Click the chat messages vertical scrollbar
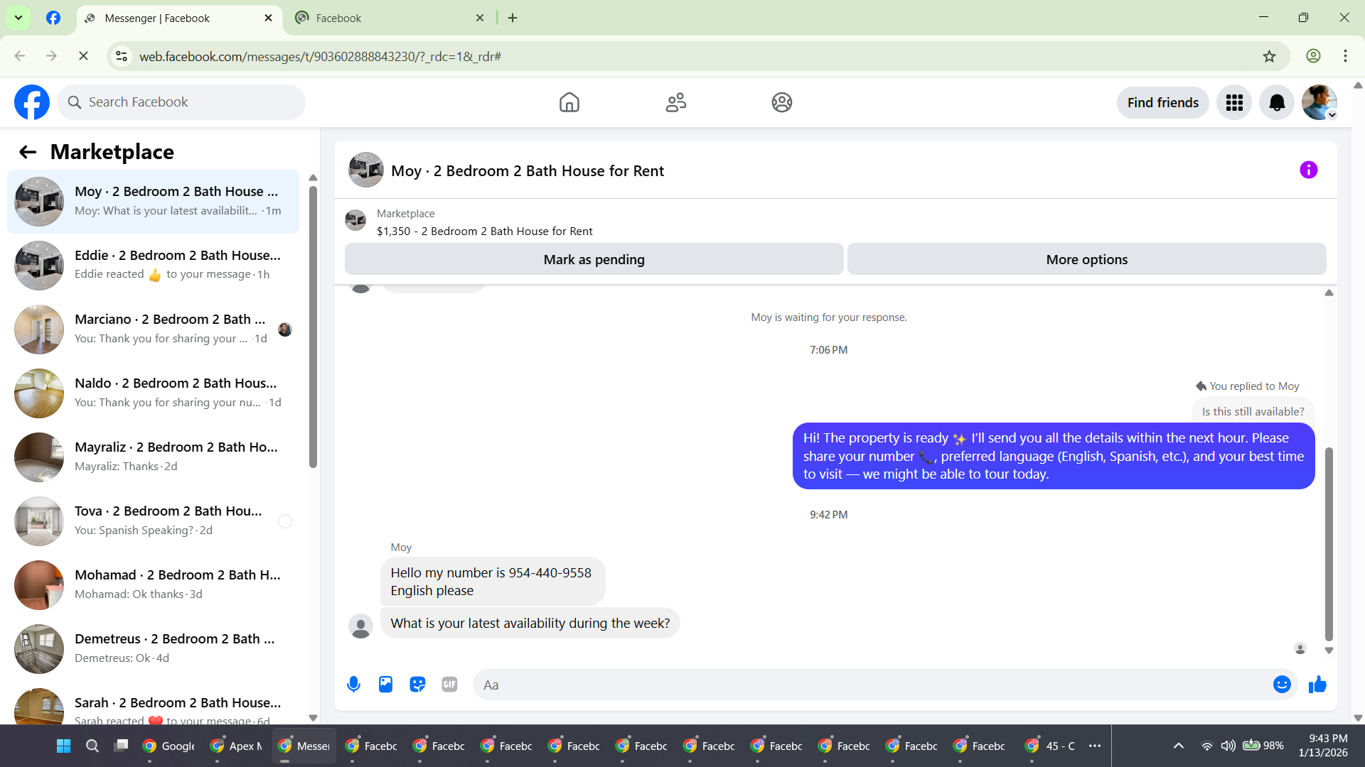The image size is (1365, 767). coord(1328,544)
